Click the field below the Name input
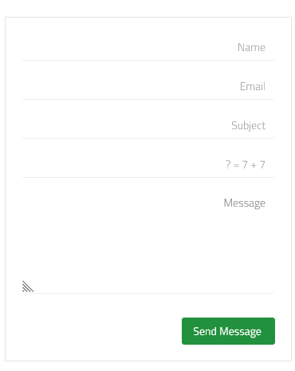Viewport: 295px width, 371px height. click(x=148, y=86)
